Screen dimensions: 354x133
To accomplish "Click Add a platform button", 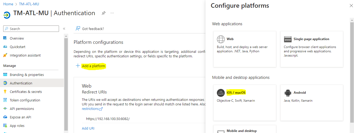I will pyautogui.click(x=93, y=66).
